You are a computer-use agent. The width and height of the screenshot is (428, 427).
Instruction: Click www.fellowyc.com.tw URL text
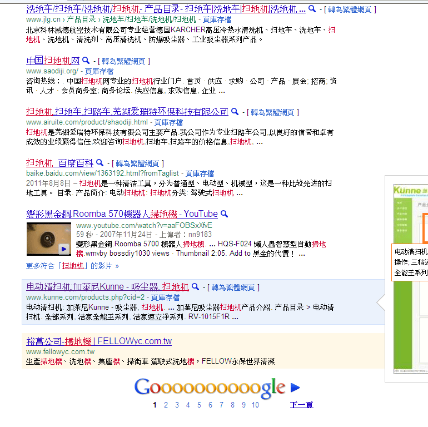[x=61, y=351]
